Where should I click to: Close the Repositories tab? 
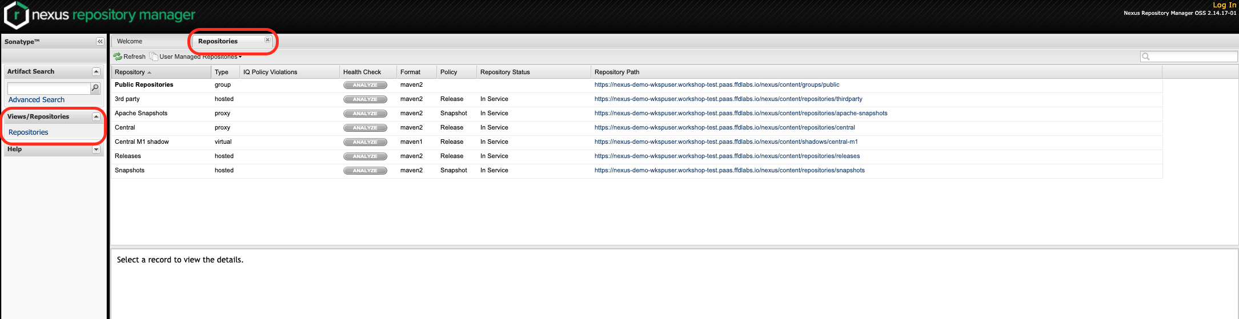pyautogui.click(x=267, y=40)
